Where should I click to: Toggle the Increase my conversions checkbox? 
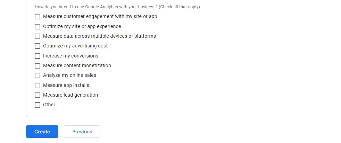tap(38, 56)
